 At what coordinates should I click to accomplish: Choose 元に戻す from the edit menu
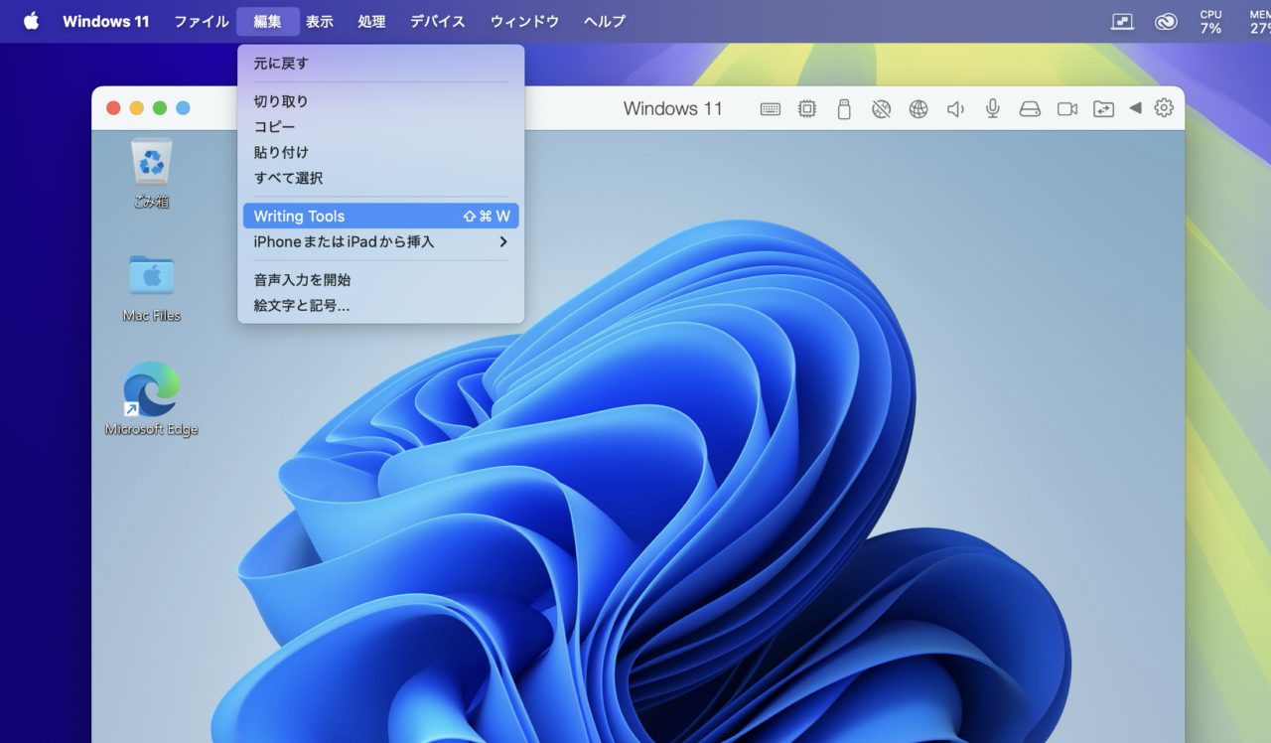click(x=380, y=64)
